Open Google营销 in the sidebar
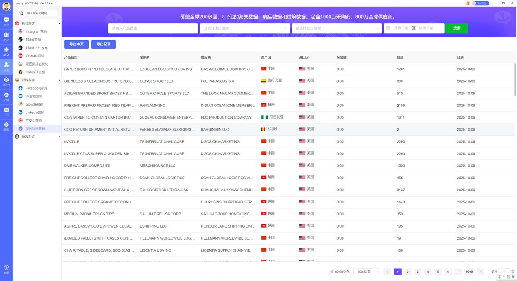 tap(34, 104)
